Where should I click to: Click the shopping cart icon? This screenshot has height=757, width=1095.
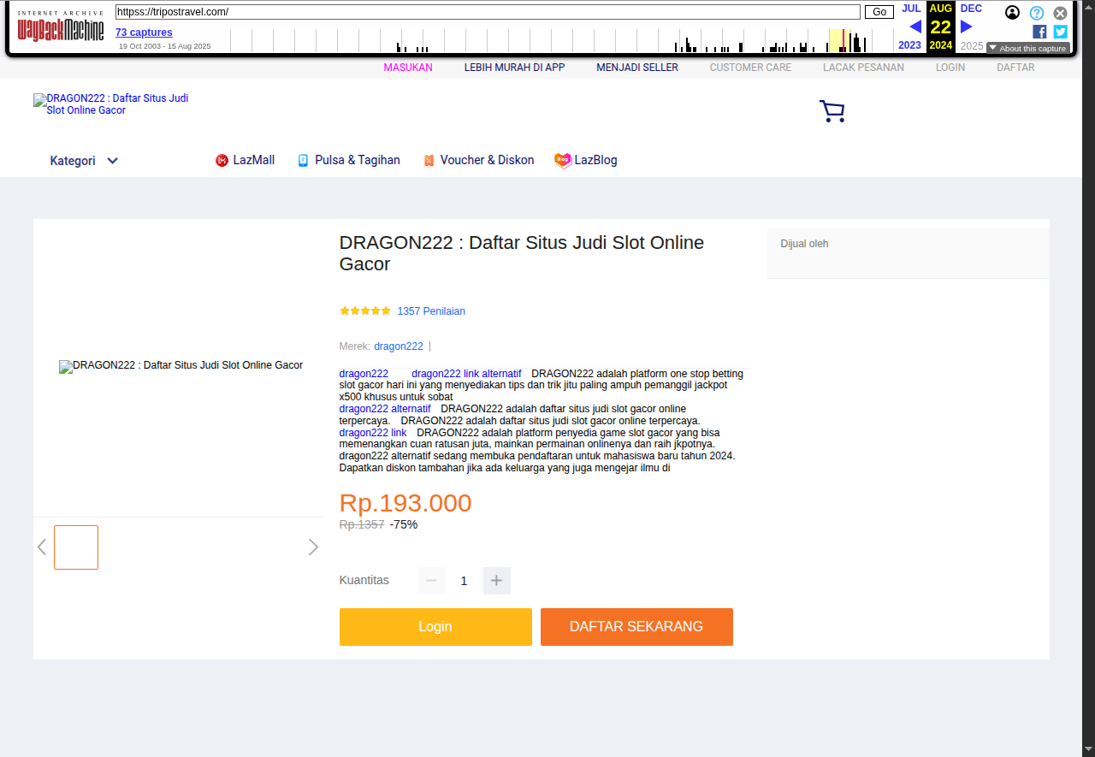click(x=832, y=111)
